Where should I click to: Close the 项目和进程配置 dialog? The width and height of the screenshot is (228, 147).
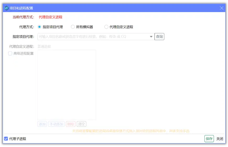(221, 8)
